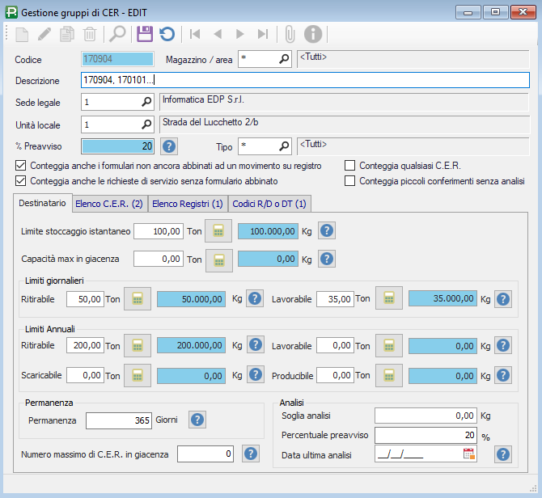Click the Save floppy disk icon
The height and width of the screenshot is (498, 542).
pos(145,34)
